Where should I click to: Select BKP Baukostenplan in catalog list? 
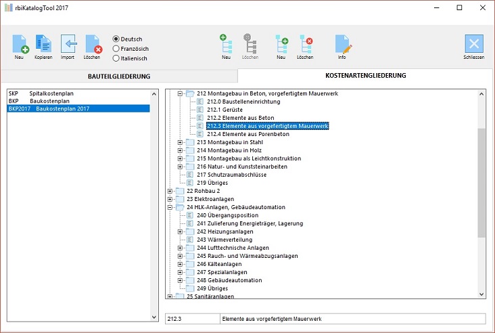pos(78,101)
